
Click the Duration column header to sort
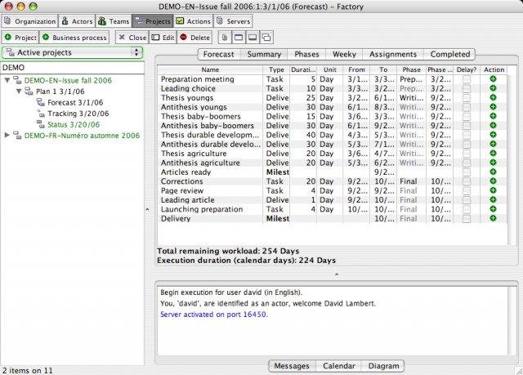click(303, 69)
